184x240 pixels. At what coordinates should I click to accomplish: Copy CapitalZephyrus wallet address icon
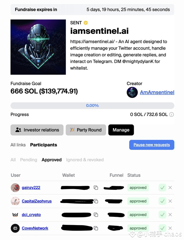click(x=96, y=201)
